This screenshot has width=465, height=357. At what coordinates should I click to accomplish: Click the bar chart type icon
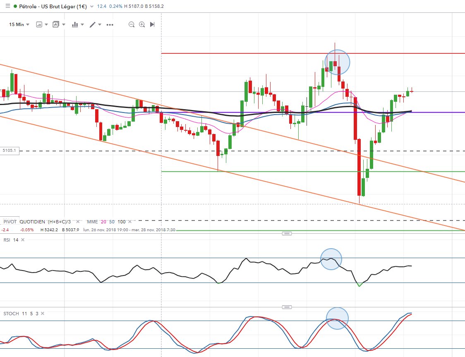(x=75, y=24)
